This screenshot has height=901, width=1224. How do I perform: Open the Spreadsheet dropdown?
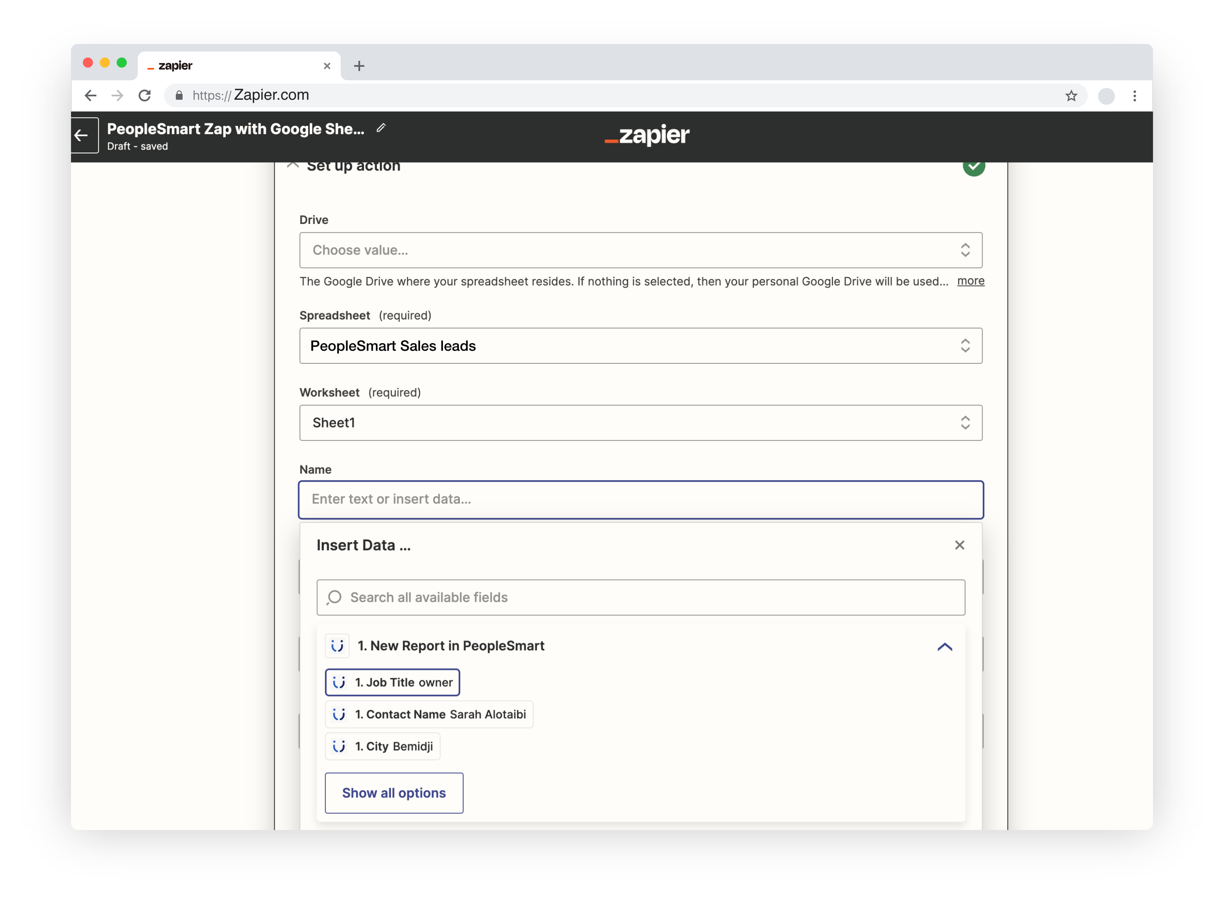(640, 346)
